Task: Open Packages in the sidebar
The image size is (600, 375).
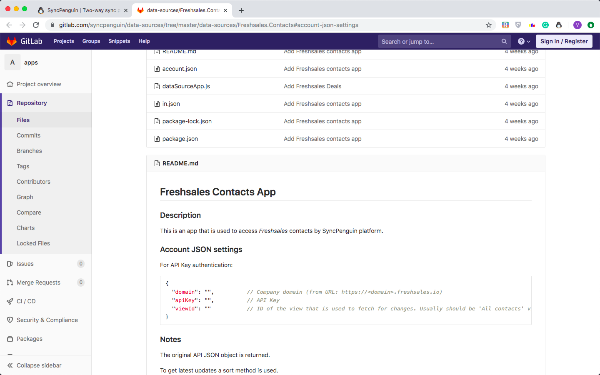Action: coord(30,339)
